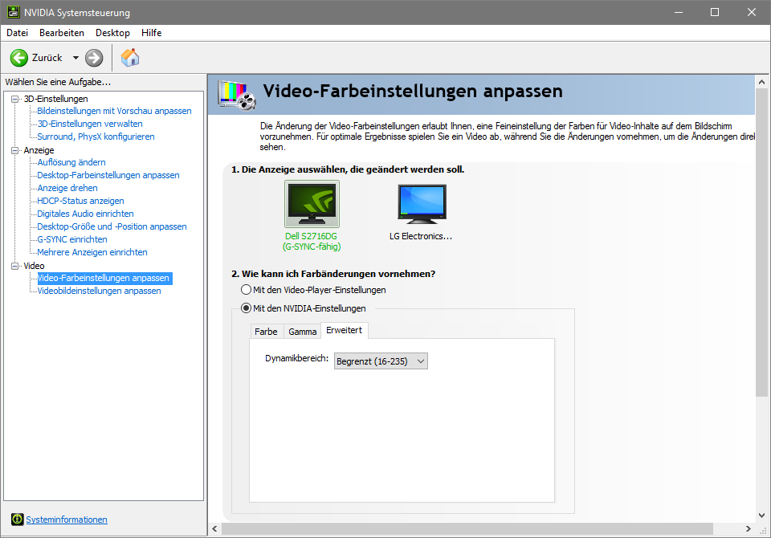Click the horizontal scrollbar thumb
Viewport: 771px width, 538px height.
tap(467, 528)
